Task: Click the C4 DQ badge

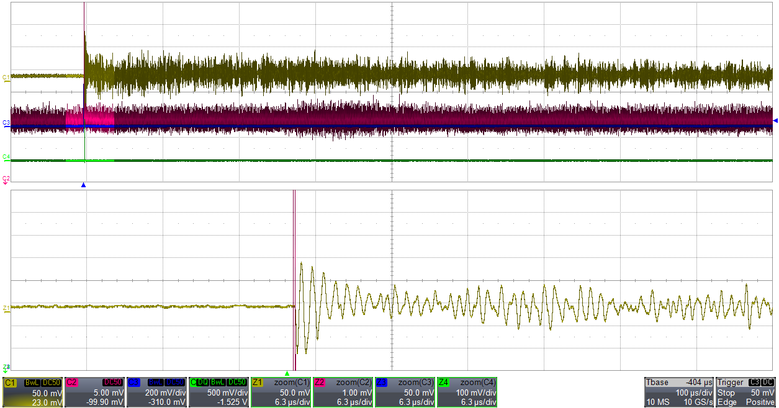Action: pyautogui.click(x=202, y=383)
